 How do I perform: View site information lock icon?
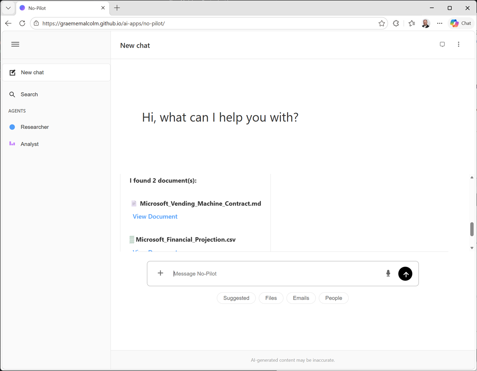point(36,23)
